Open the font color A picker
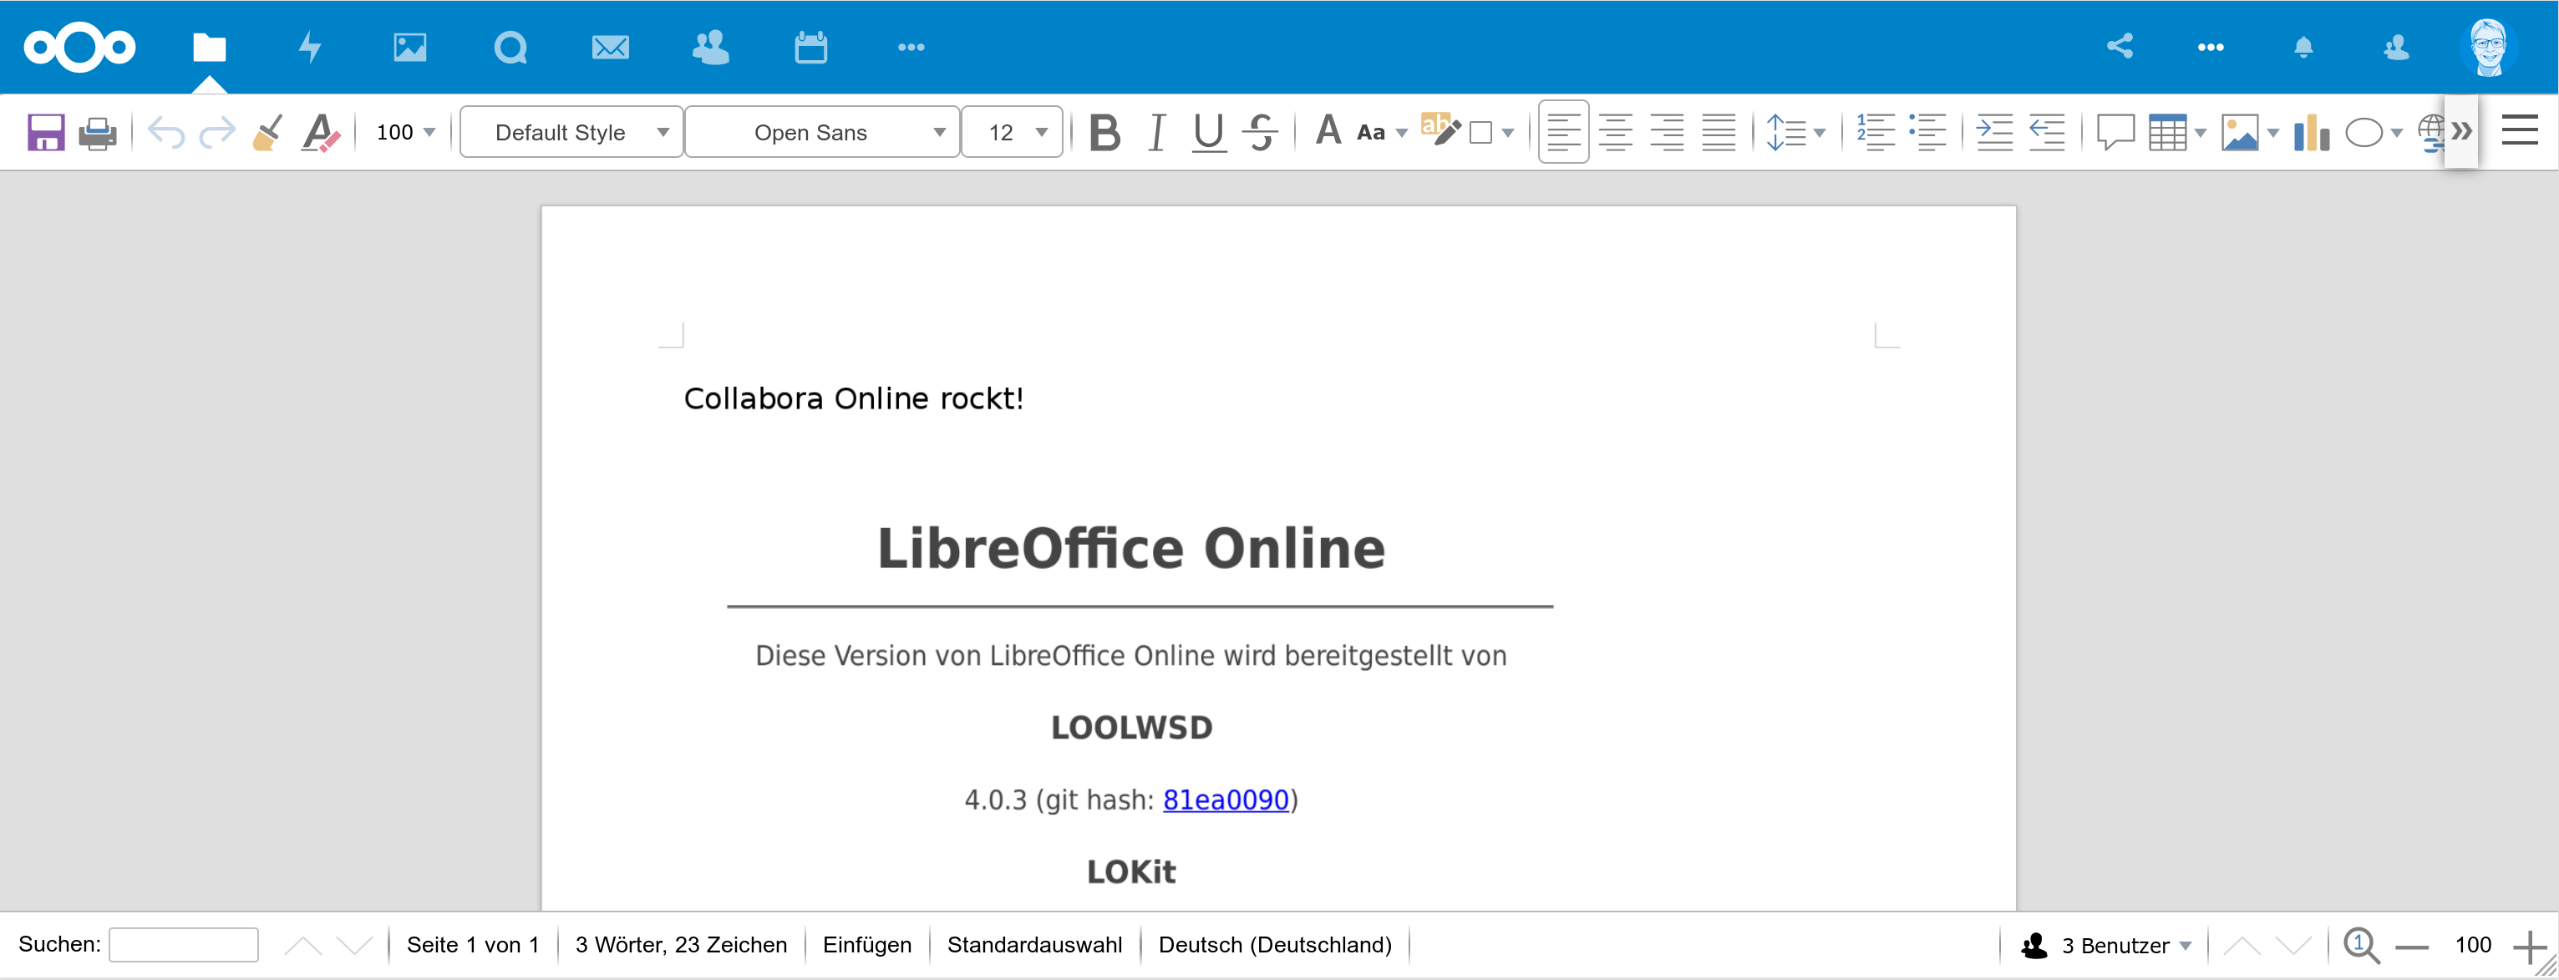 click(x=1328, y=130)
